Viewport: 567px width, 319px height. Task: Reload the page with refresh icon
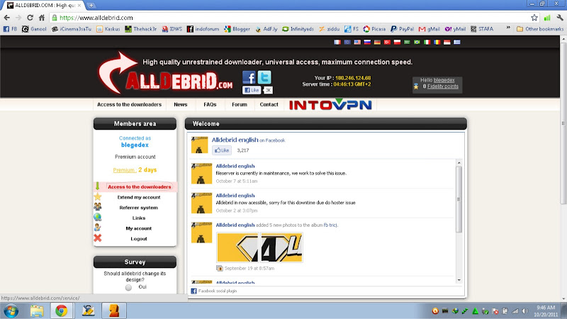tap(30, 18)
